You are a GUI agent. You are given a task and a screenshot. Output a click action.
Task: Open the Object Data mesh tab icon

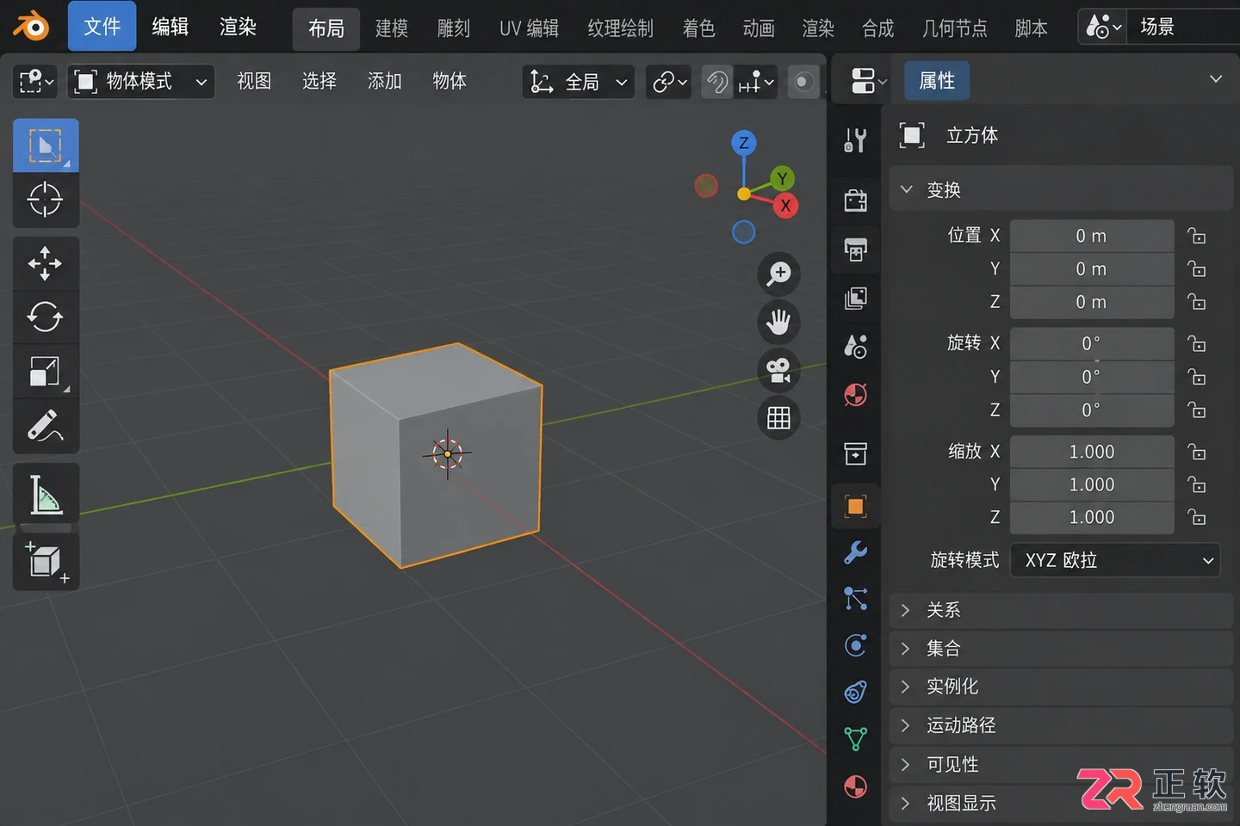click(855, 738)
